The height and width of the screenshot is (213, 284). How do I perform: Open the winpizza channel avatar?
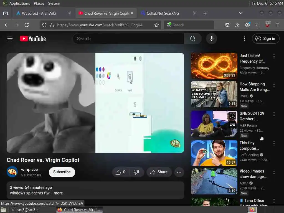point(12,172)
